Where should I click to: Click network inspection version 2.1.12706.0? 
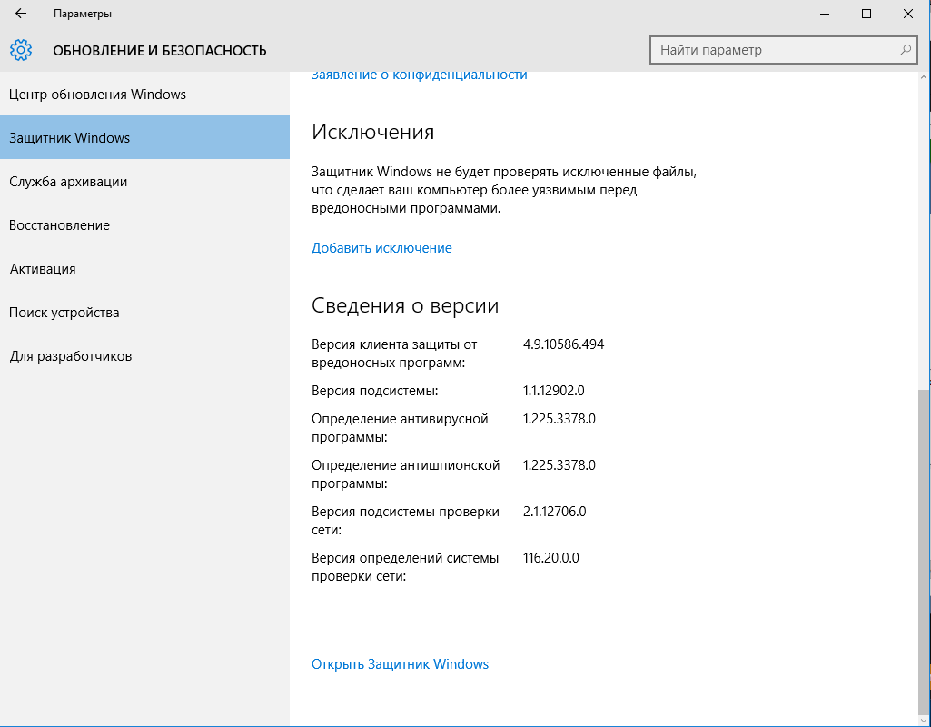(555, 512)
